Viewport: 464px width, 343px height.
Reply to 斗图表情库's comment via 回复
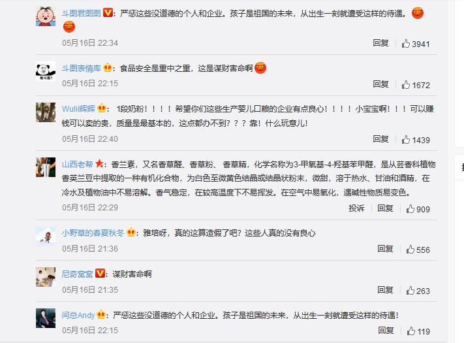point(380,84)
